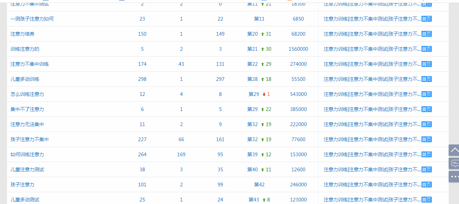Image resolution: width=459 pixels, height=204 pixels.
Task: Open the keyword link 注意力无法集中
Action: 27,124
